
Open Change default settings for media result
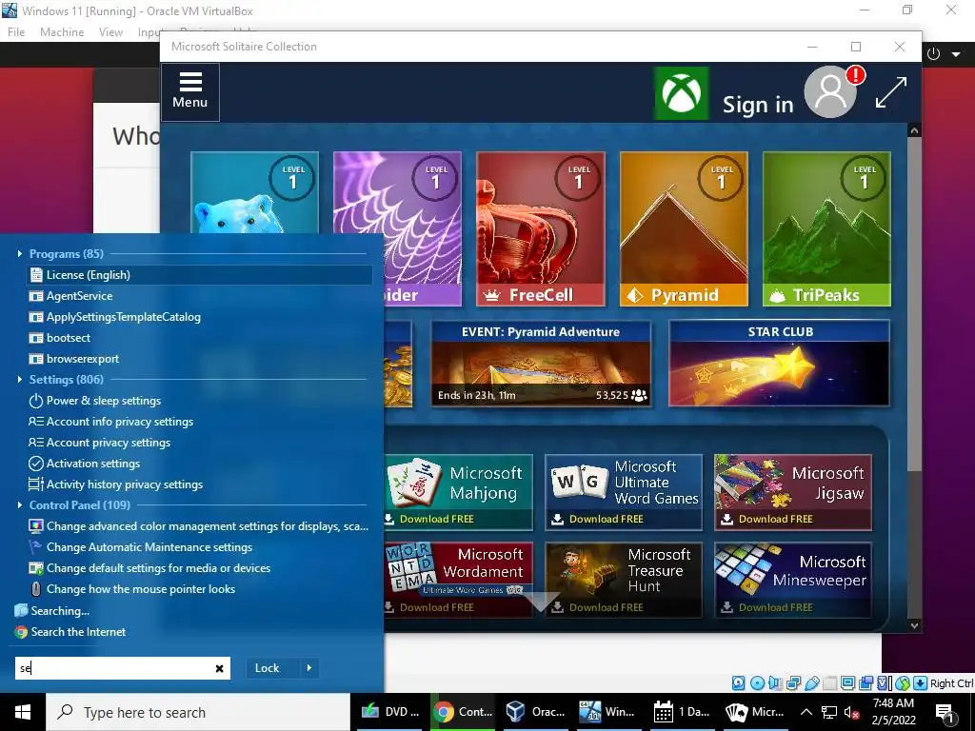[x=200, y=568]
